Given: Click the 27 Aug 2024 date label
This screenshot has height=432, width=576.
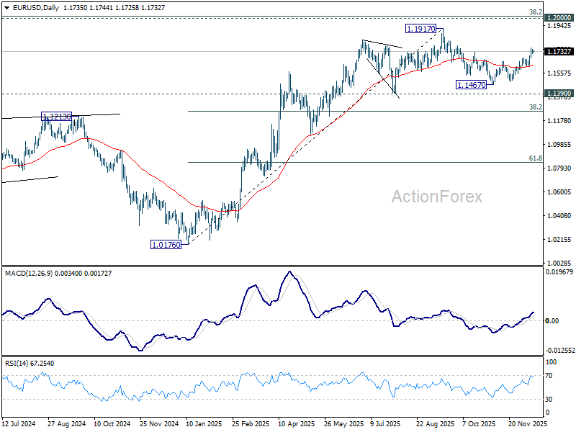Looking at the screenshot, I should click(x=66, y=424).
